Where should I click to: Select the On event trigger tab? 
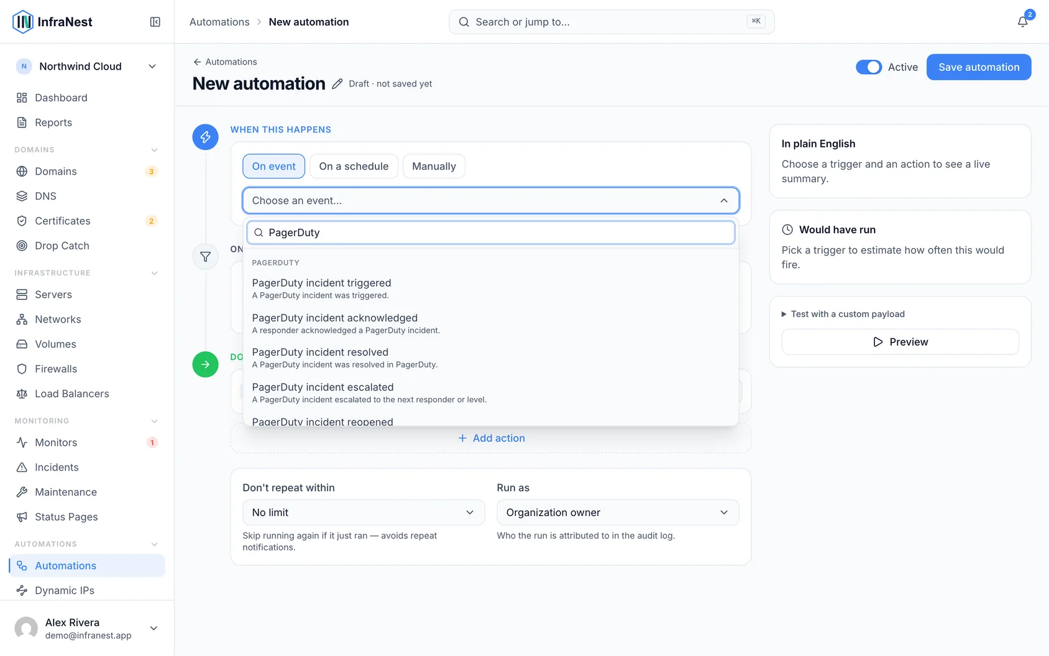(274, 166)
